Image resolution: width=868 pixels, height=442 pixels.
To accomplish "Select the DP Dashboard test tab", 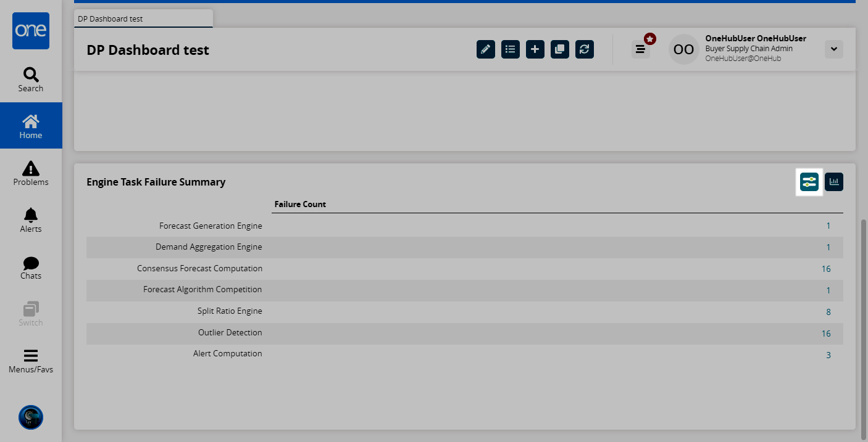I will tap(143, 18).
